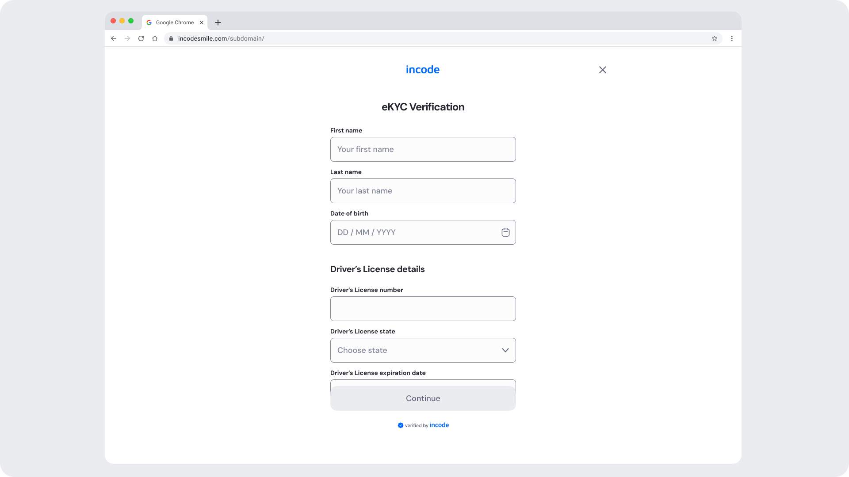Viewport: 849px width, 477px height.
Task: Bookmark this page with the star icon
Action: tap(715, 38)
